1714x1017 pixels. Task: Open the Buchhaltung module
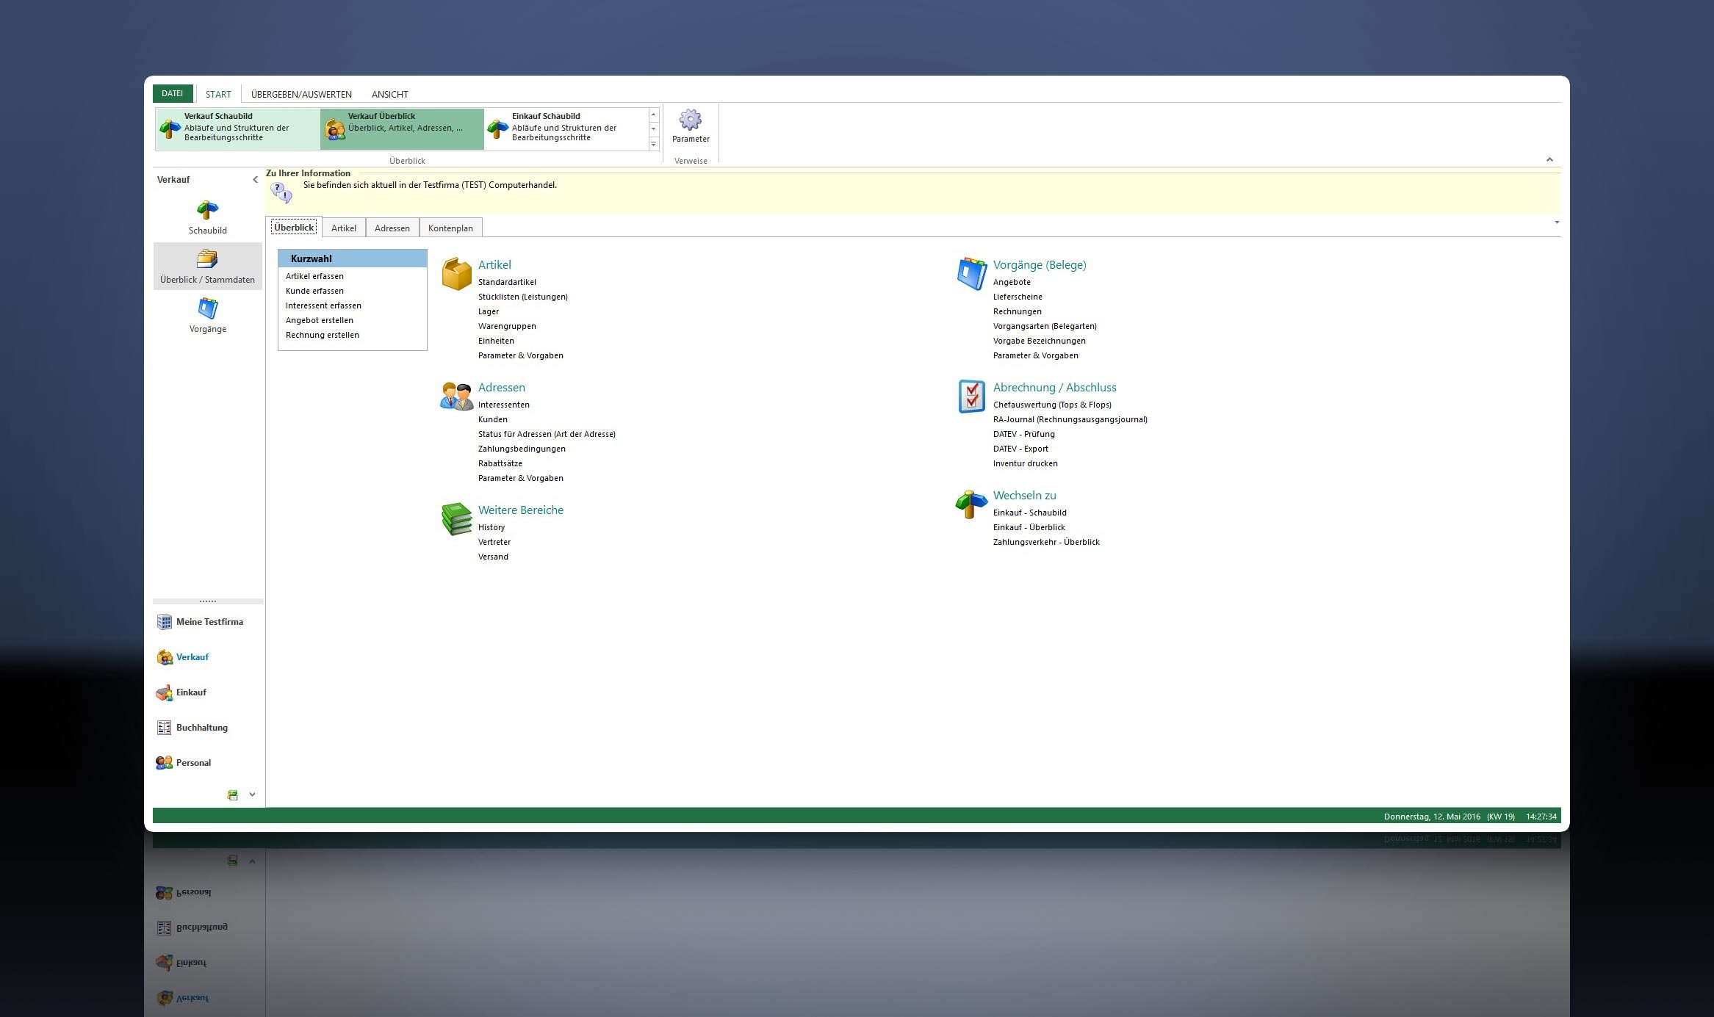[x=201, y=728]
